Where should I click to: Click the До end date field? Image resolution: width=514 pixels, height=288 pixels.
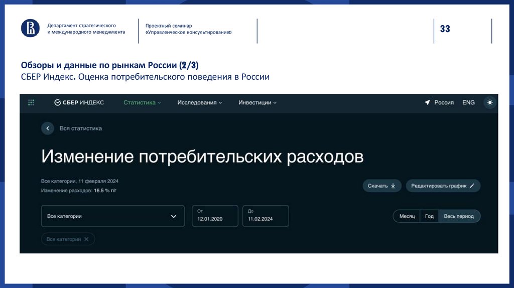tap(266, 216)
